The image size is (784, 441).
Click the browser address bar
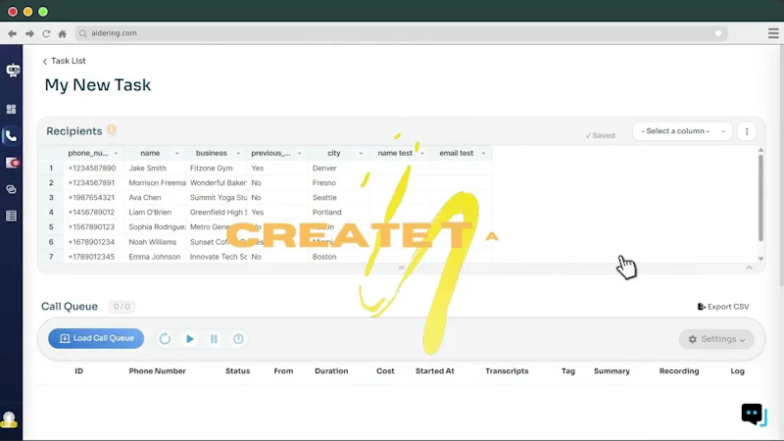click(x=402, y=33)
